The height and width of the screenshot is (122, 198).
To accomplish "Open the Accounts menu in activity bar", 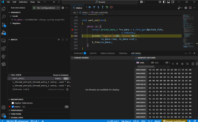I will pyautogui.click(x=3, y=108).
